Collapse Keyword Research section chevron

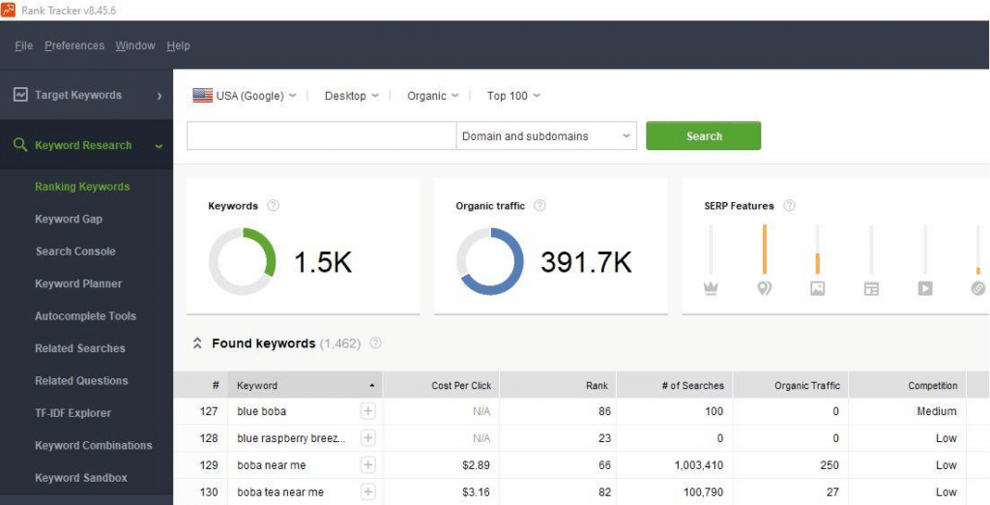point(159,146)
